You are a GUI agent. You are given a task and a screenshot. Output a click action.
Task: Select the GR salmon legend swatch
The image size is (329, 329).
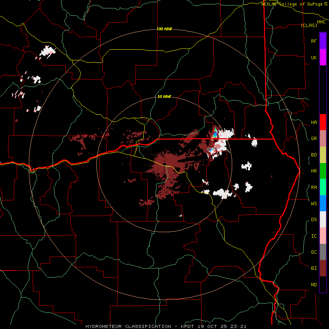(x=323, y=139)
